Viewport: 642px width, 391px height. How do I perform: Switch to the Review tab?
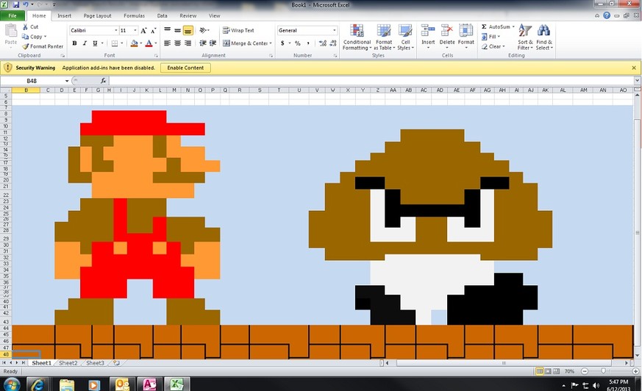point(188,16)
